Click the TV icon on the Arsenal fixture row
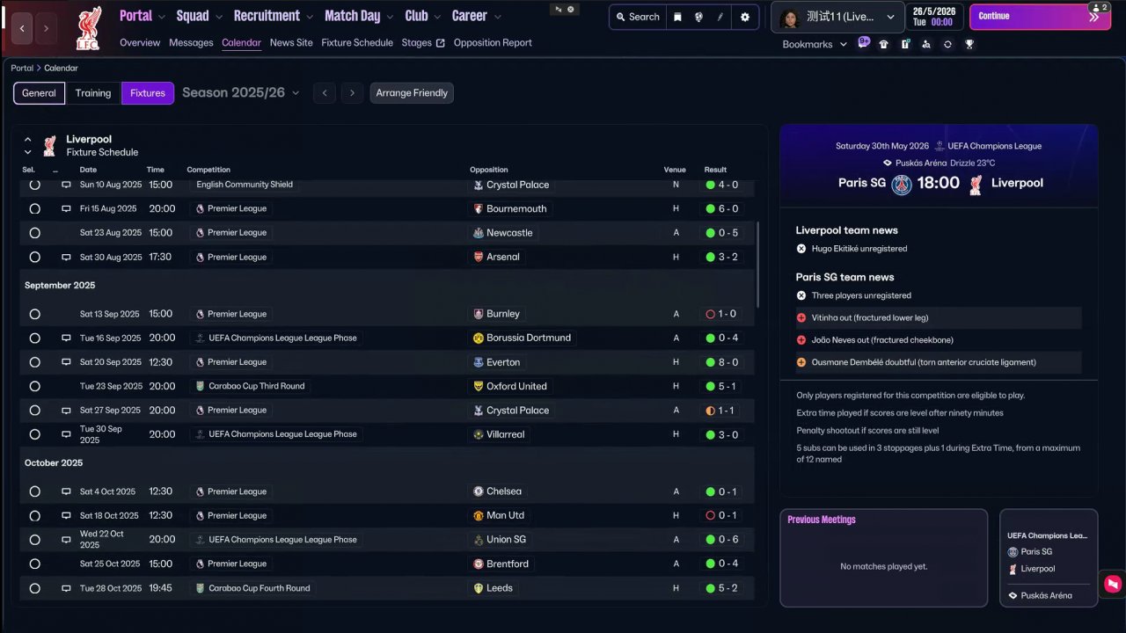Image resolution: width=1126 pixels, height=633 pixels. pyautogui.click(x=66, y=257)
